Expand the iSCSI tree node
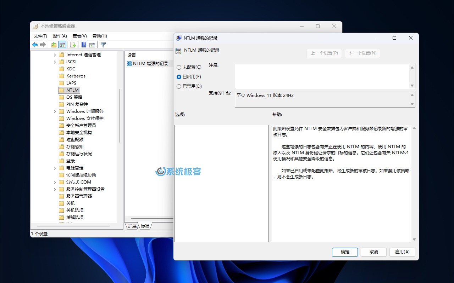The image size is (454, 283). [x=55, y=62]
